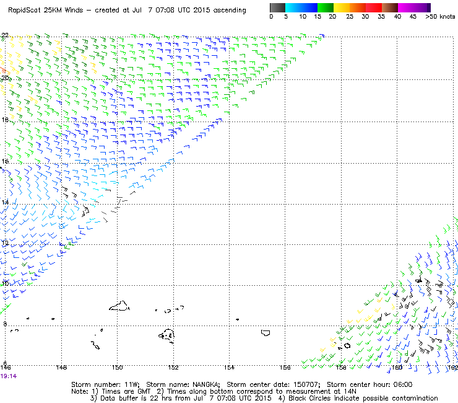Click the brown 35-40 knots legend swatch
Image resolution: width=458 pixels, height=403 pixels.
point(390,7)
